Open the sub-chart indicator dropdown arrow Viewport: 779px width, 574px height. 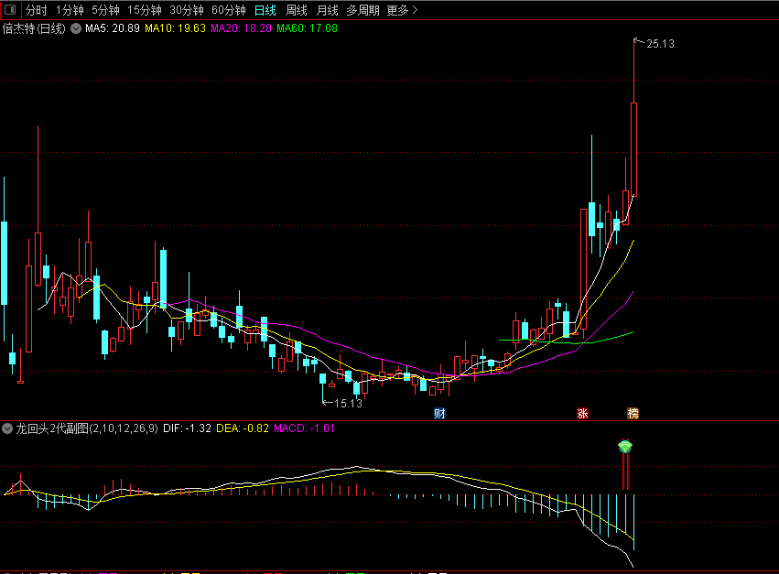coord(7,428)
